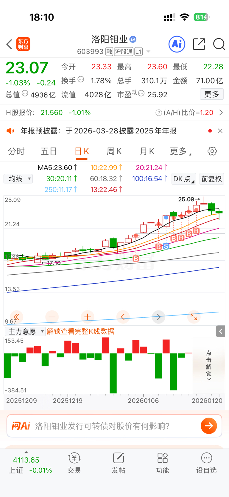
Task: Expand the chart to fullscreen
Action: coord(194,317)
